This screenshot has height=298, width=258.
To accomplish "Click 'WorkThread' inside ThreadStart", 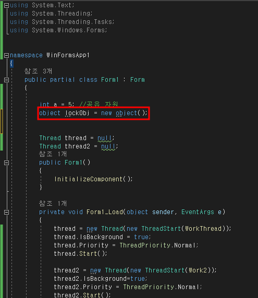I will coord(203,228).
